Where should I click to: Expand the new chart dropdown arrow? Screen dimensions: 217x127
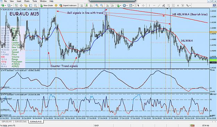point(6,6)
